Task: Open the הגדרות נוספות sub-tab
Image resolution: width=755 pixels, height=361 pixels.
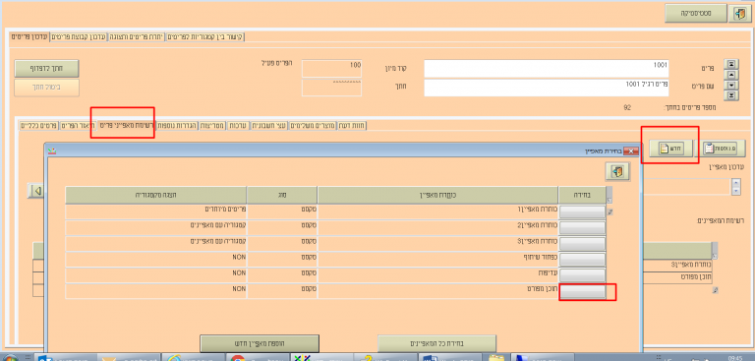Action: pos(177,125)
